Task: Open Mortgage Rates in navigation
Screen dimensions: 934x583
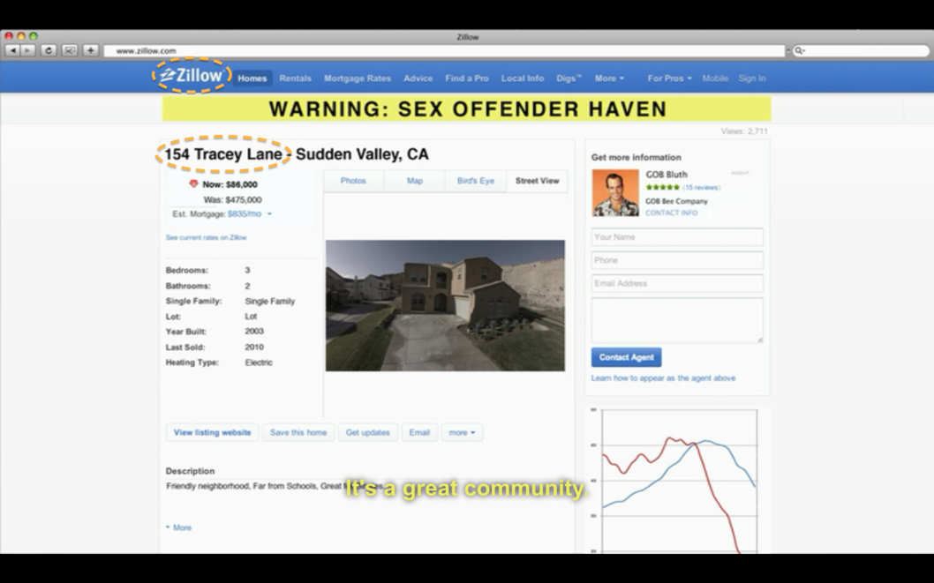Action: [x=358, y=78]
